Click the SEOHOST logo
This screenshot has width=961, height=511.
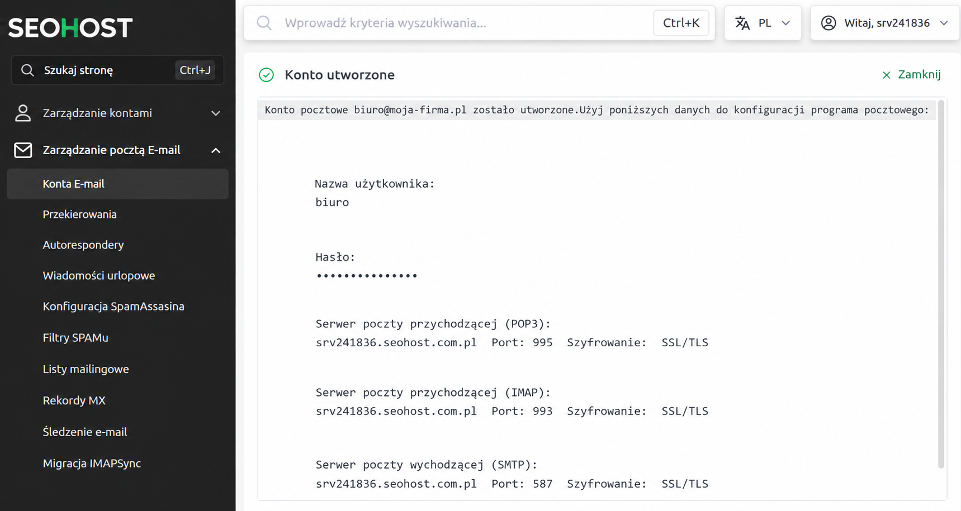(70, 28)
